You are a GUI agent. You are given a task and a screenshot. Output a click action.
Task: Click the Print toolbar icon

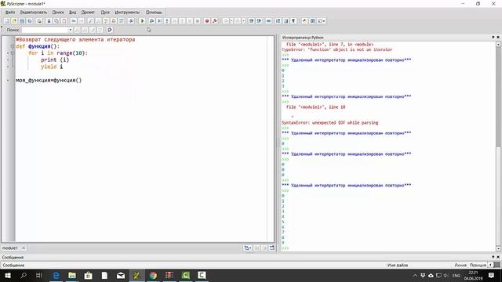39,21
